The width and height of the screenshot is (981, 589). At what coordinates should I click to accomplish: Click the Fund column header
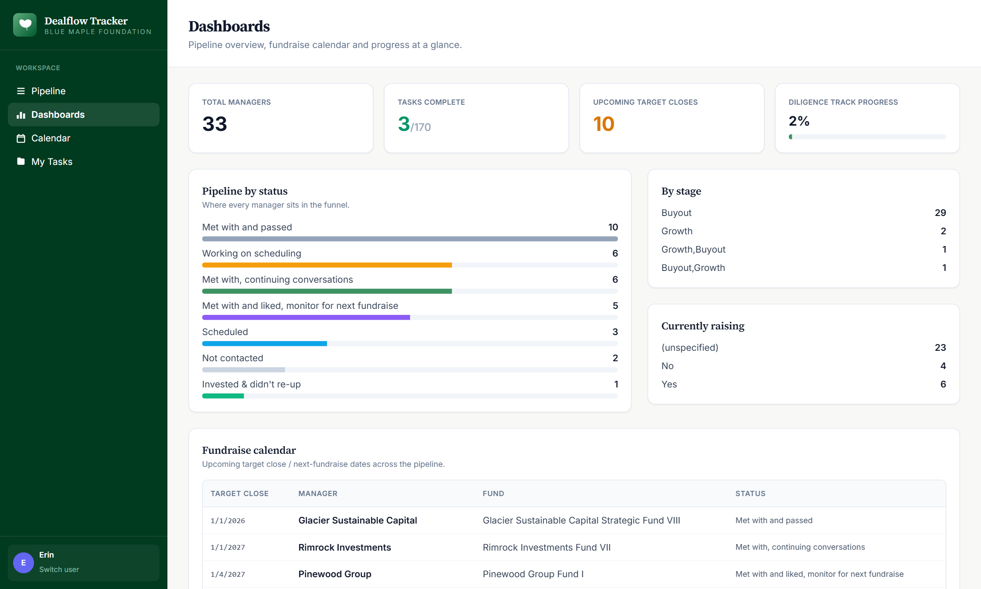coord(493,493)
